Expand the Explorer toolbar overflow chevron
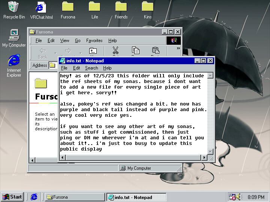The height and width of the screenshot is (202, 270). coord(178,48)
